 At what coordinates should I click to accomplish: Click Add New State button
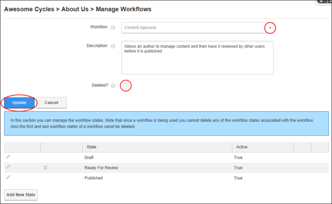pos(21,195)
